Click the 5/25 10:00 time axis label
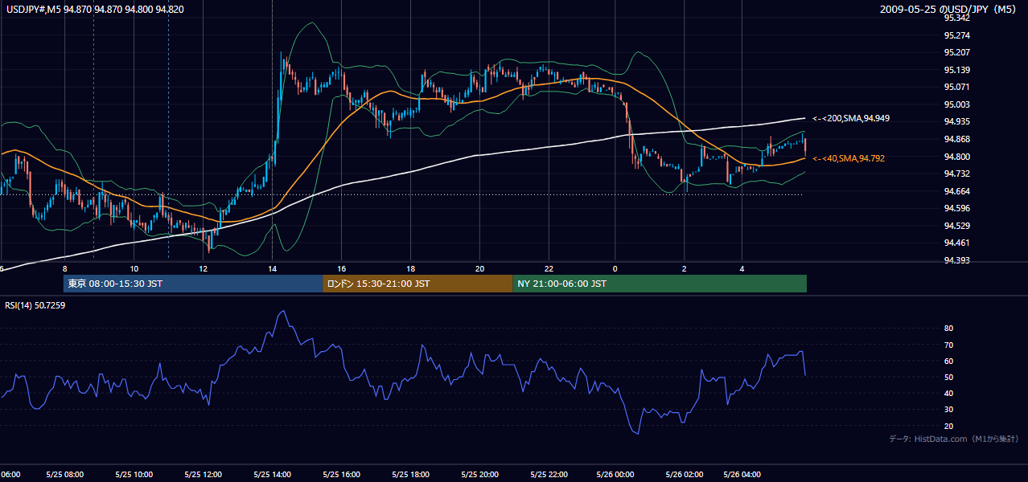This screenshot has height=482, width=1028. (x=134, y=475)
